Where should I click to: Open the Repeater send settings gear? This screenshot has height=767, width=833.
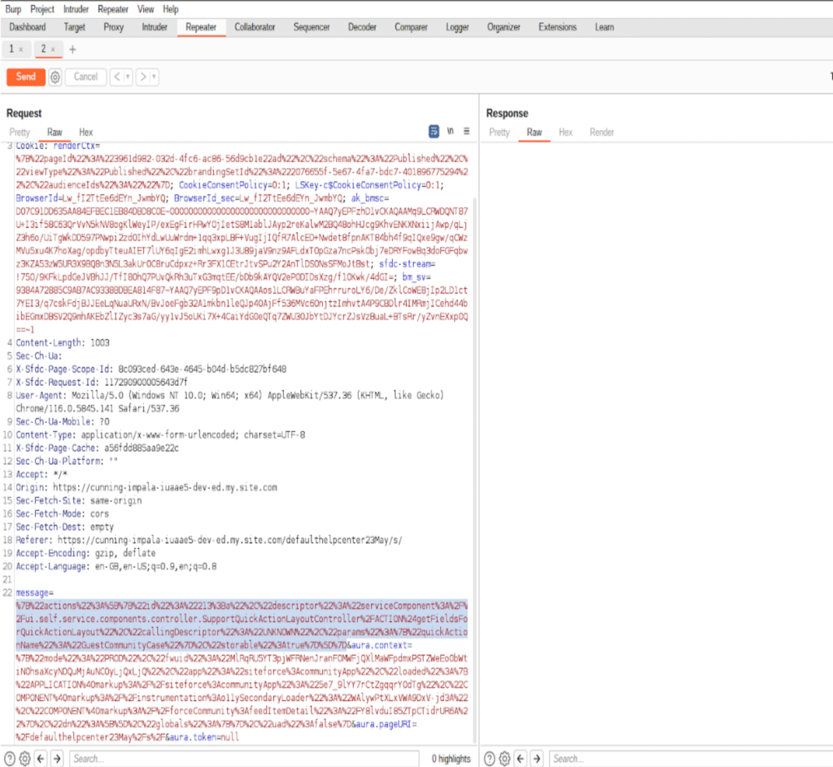pos(55,77)
